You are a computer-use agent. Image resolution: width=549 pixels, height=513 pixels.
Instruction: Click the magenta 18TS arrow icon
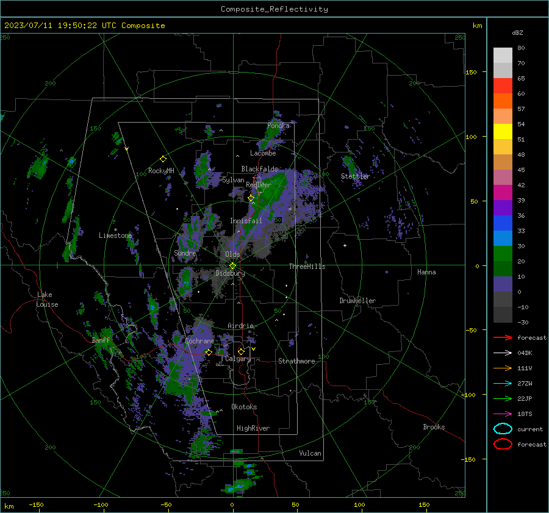tap(503, 414)
